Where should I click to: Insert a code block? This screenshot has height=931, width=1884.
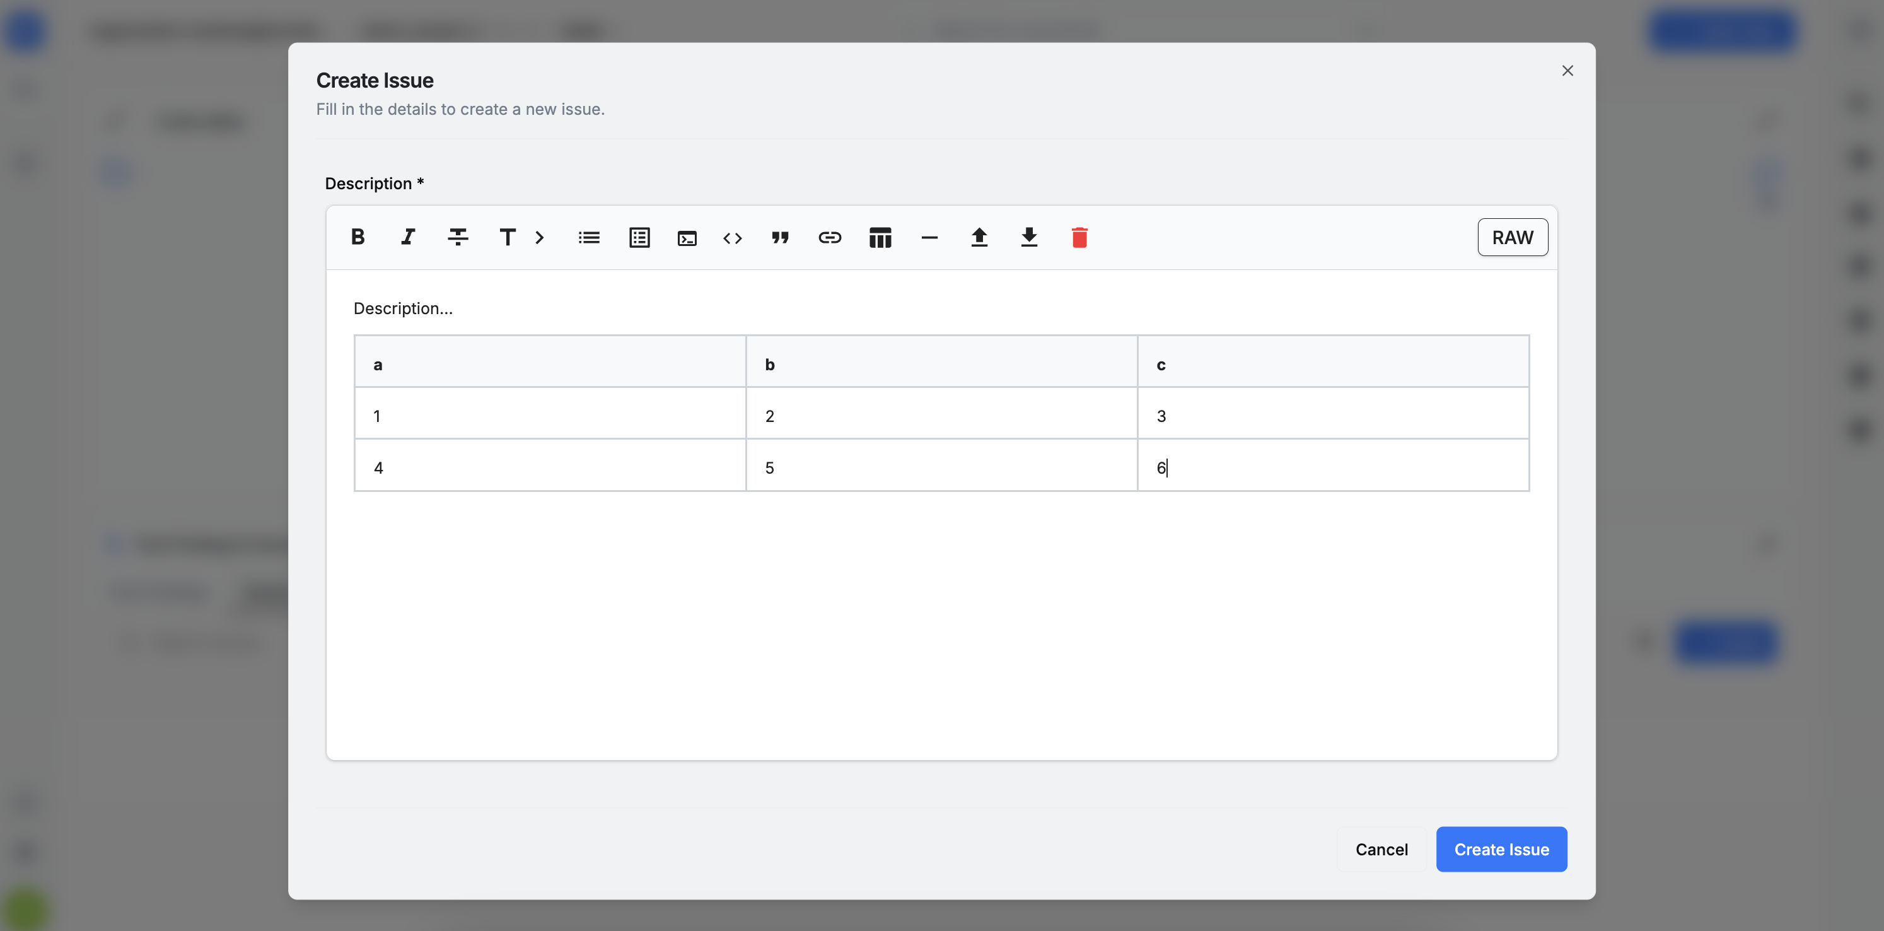pos(687,238)
